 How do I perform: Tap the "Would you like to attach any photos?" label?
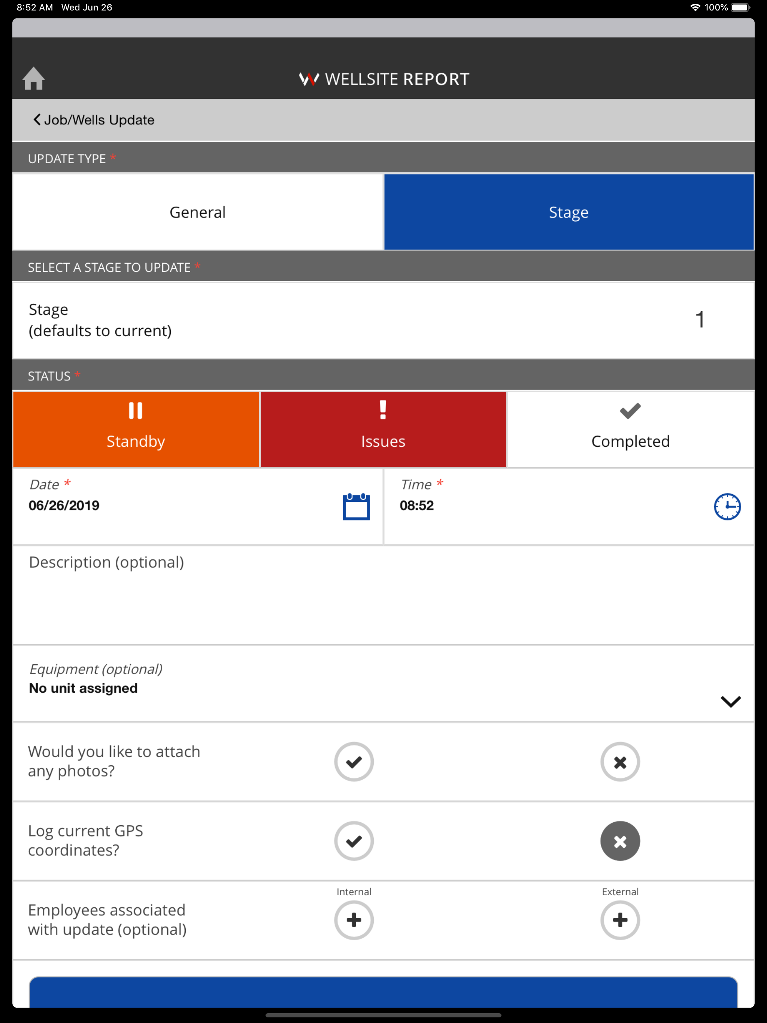pyautogui.click(x=114, y=761)
